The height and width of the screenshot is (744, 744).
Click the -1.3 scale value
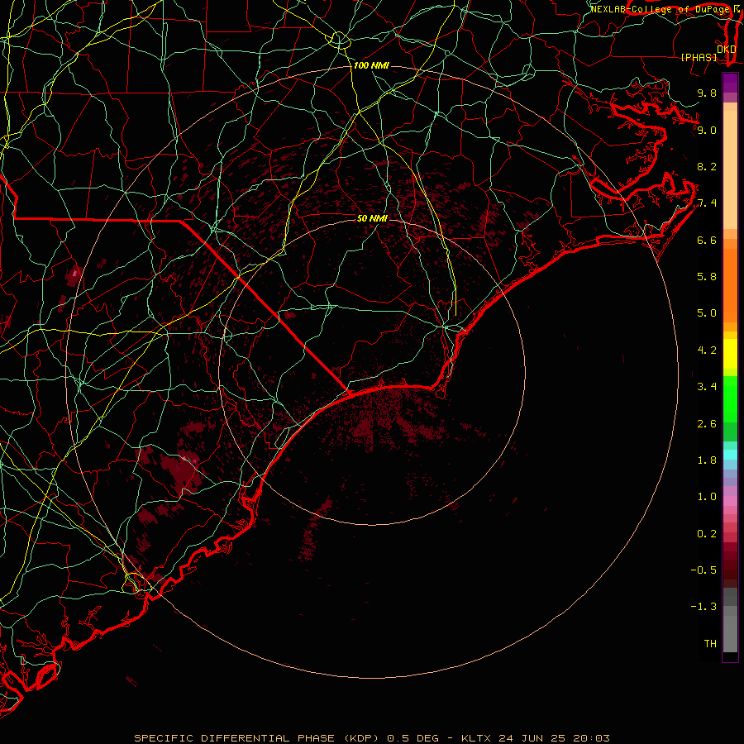(x=704, y=607)
